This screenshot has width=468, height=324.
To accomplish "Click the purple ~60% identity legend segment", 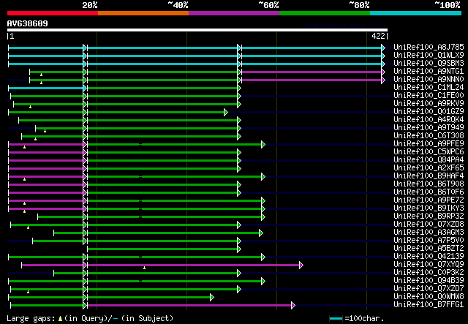I will pos(234,13).
